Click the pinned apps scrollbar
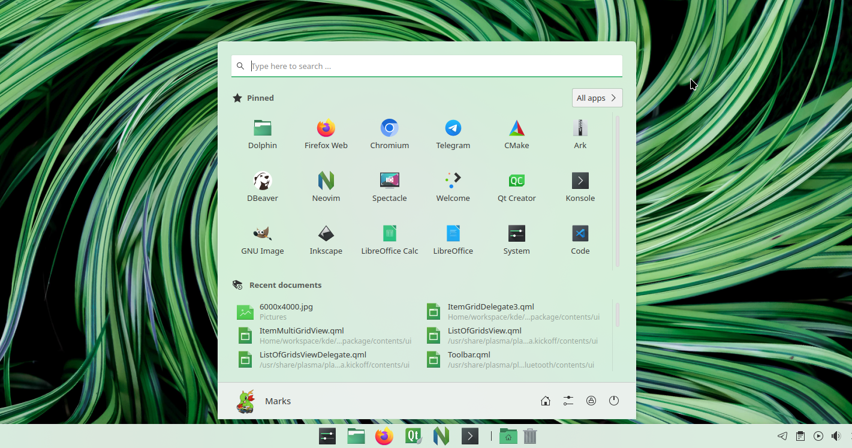This screenshot has height=448, width=852. click(x=618, y=191)
